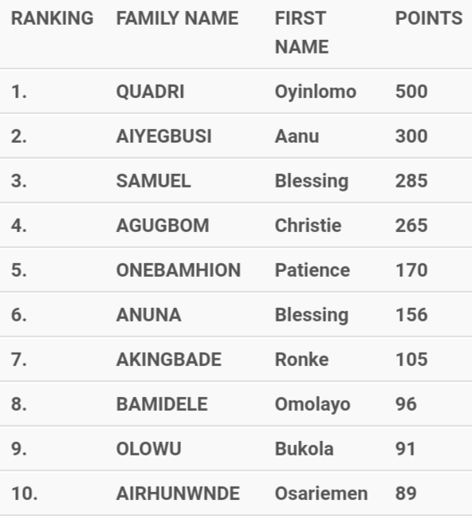Select the QUADRI family name cell

[x=151, y=92]
